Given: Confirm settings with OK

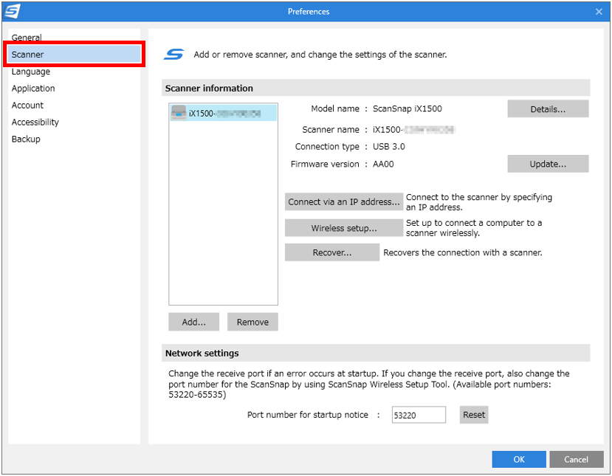Looking at the screenshot, I should (519, 459).
